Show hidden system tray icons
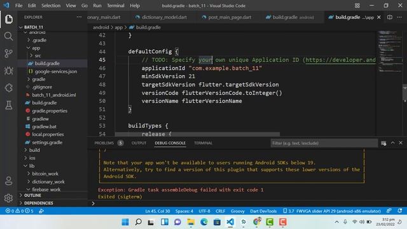The height and width of the screenshot is (229, 407). [336, 222]
